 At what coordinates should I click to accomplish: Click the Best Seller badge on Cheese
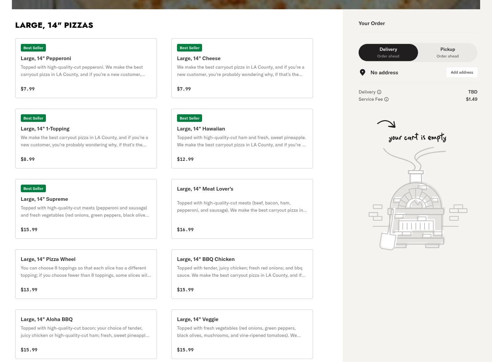point(190,48)
